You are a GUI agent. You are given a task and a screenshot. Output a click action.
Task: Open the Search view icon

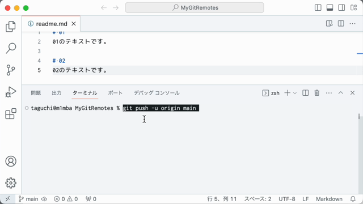pyautogui.click(x=11, y=48)
